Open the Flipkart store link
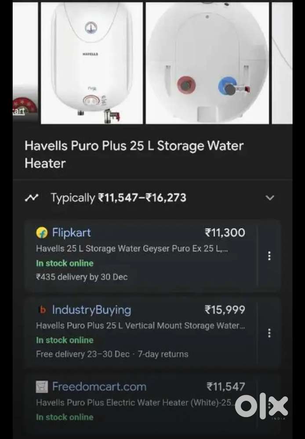Viewport: 305px width, 439px height. (x=71, y=232)
